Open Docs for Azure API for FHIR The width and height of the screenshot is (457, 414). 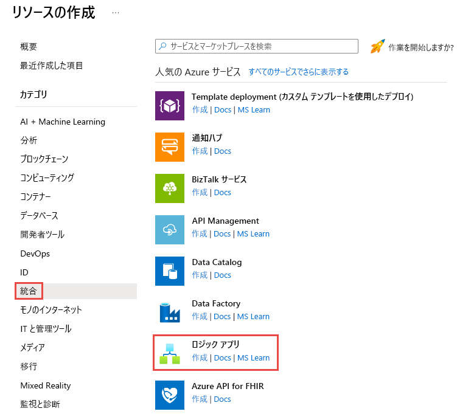(222, 399)
